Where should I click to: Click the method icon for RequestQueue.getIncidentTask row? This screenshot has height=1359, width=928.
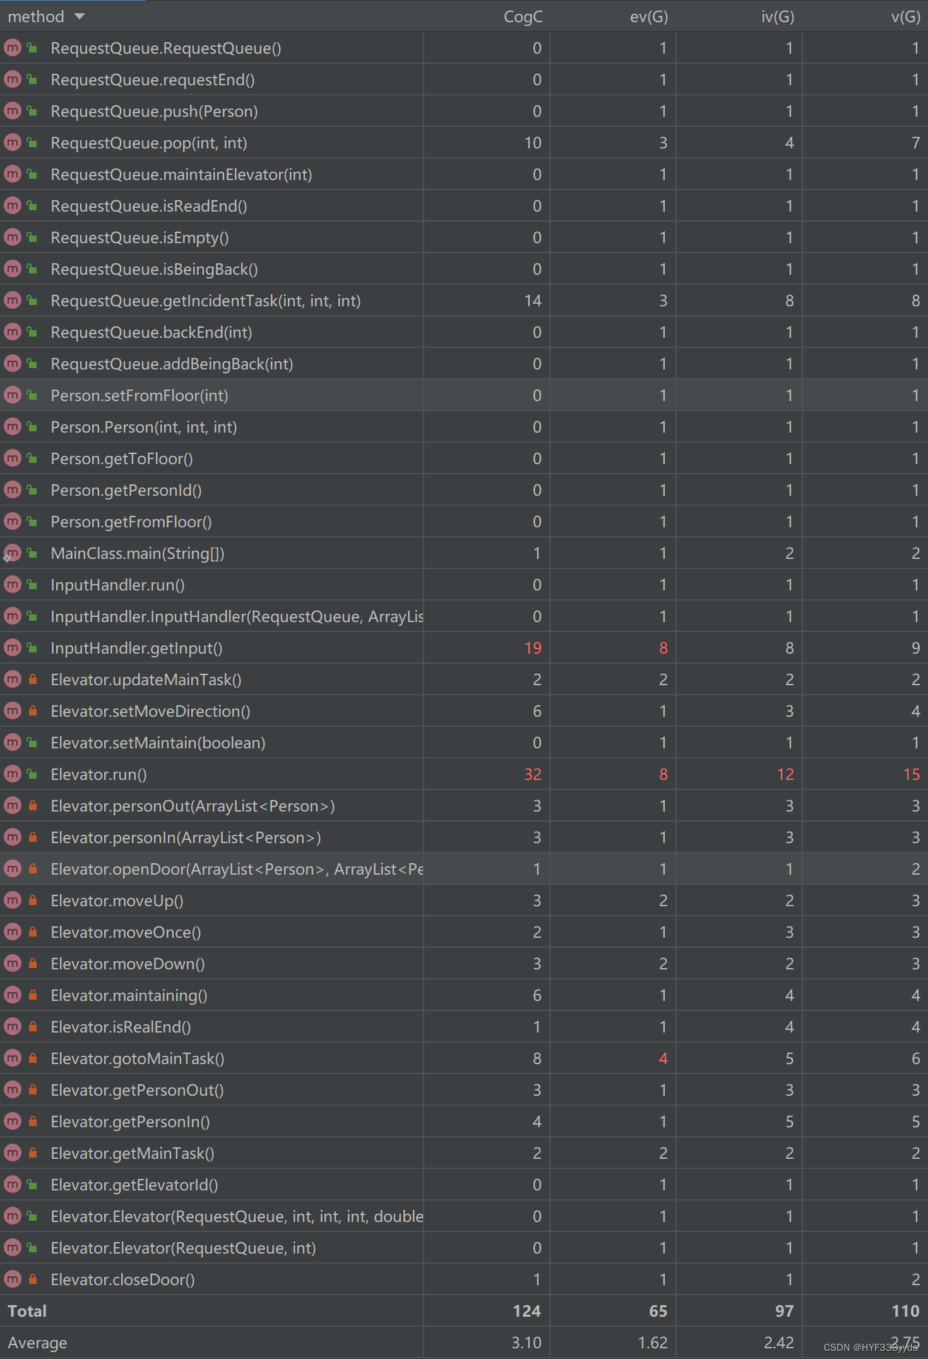pos(13,301)
